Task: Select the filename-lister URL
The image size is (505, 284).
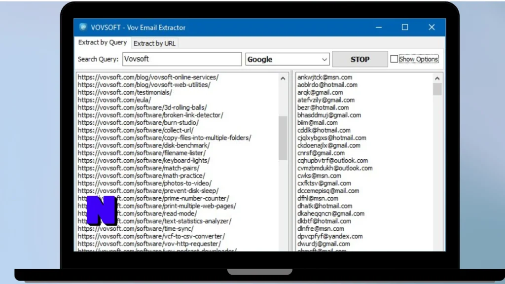Action: 142,153
